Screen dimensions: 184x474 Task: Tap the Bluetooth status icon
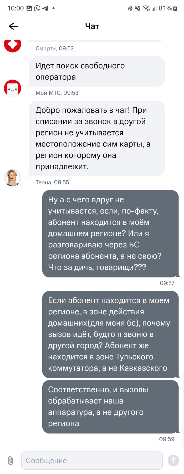tap(130, 8)
